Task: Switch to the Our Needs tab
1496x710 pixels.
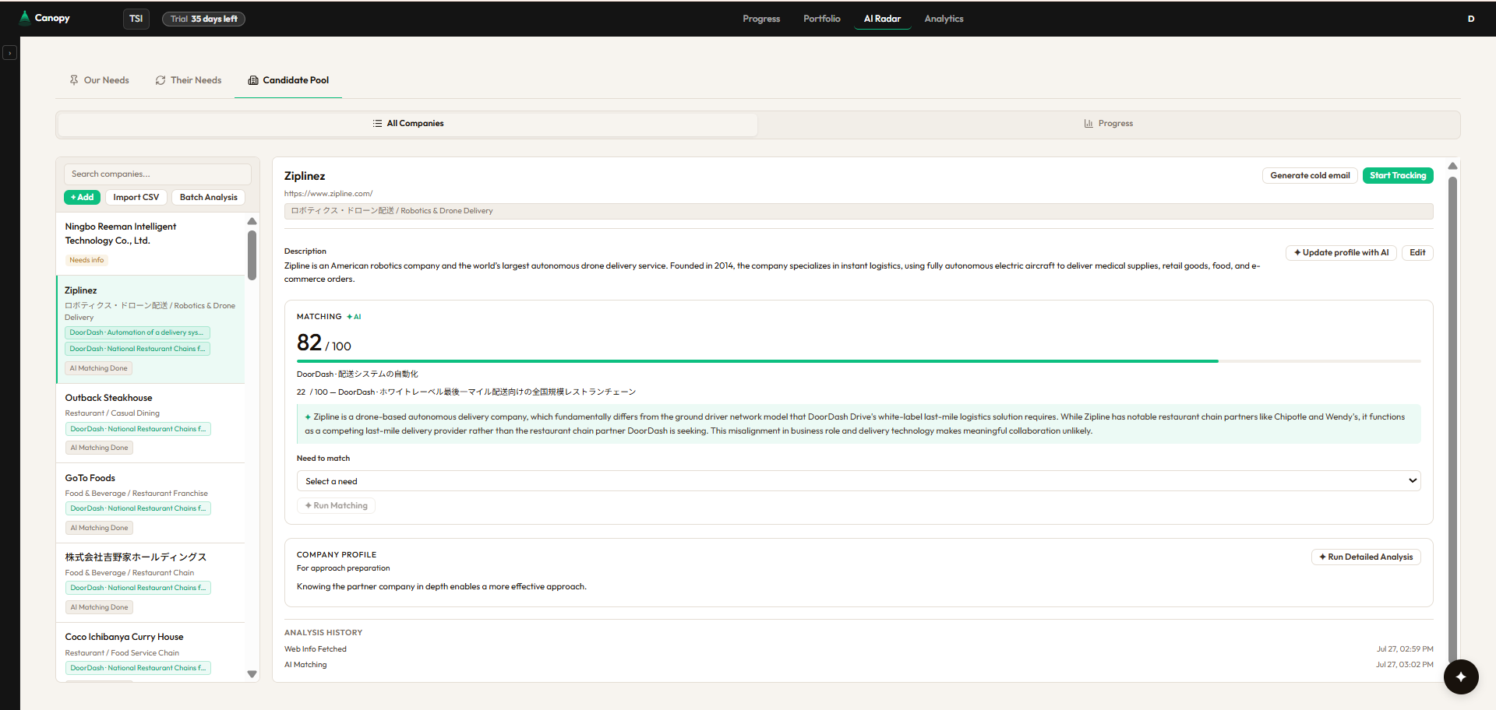Action: (x=99, y=80)
